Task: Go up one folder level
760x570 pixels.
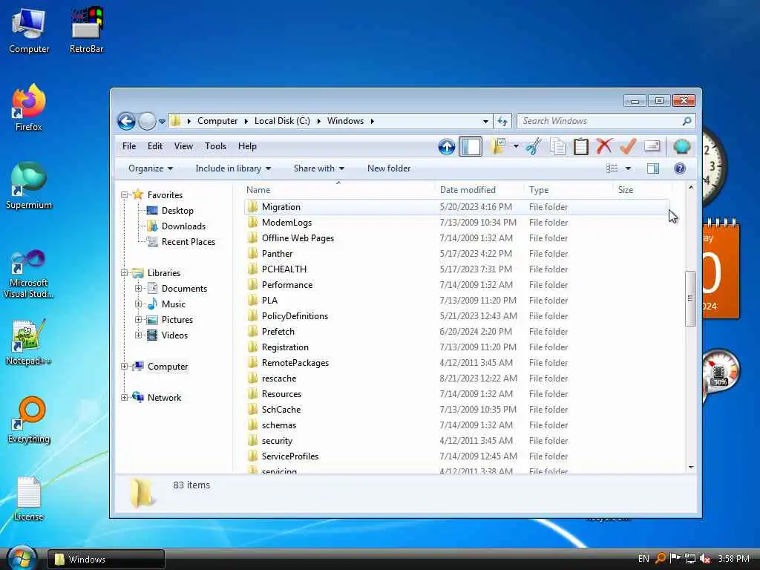Action: pyautogui.click(x=446, y=146)
